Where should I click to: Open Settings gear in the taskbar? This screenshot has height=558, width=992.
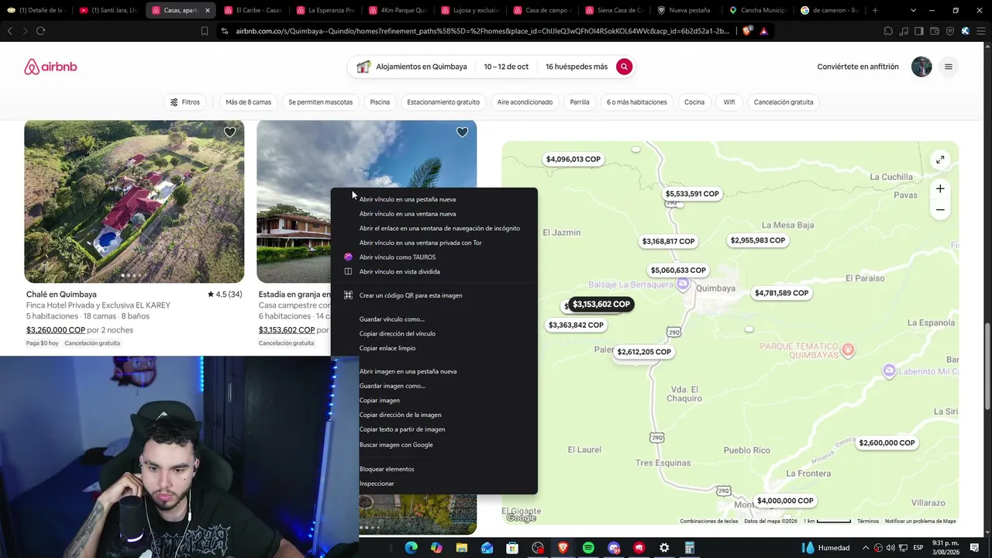click(664, 548)
